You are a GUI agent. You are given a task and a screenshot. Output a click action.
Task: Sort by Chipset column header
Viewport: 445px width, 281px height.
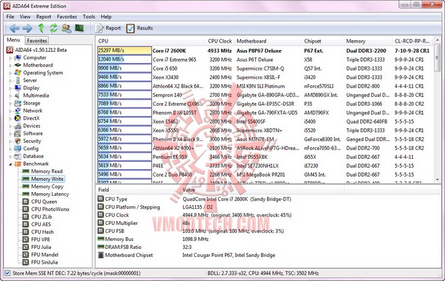[322, 41]
